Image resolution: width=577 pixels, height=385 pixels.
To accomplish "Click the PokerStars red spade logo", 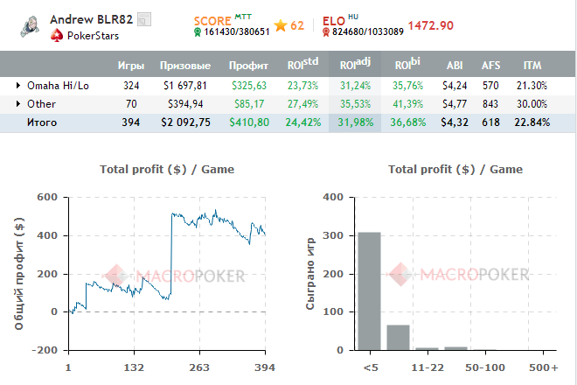I will 57,36.
